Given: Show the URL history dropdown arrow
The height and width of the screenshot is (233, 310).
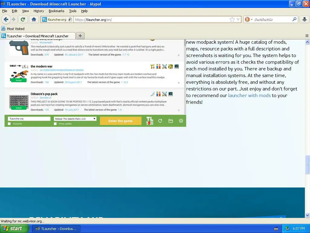Looking at the screenshot, I should 238,19.
